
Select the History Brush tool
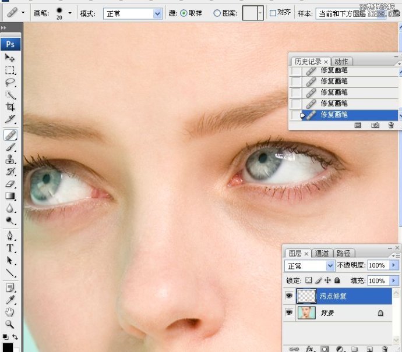click(x=10, y=172)
